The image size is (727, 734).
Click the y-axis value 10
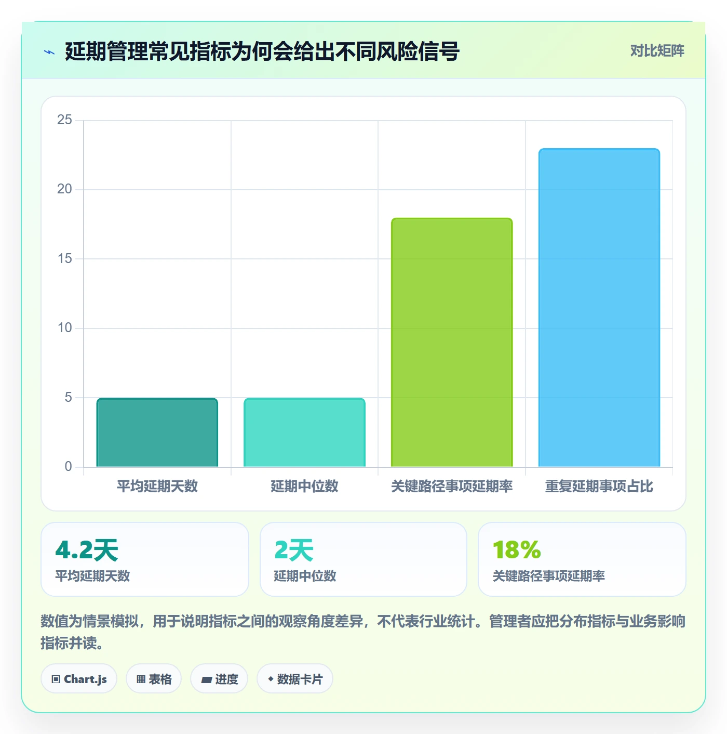(x=64, y=328)
